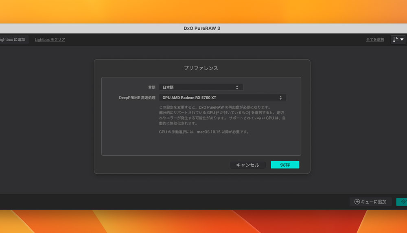The image size is (407, 233).
Task: Click the macOS 10.15 requirement note
Action: [204, 132]
